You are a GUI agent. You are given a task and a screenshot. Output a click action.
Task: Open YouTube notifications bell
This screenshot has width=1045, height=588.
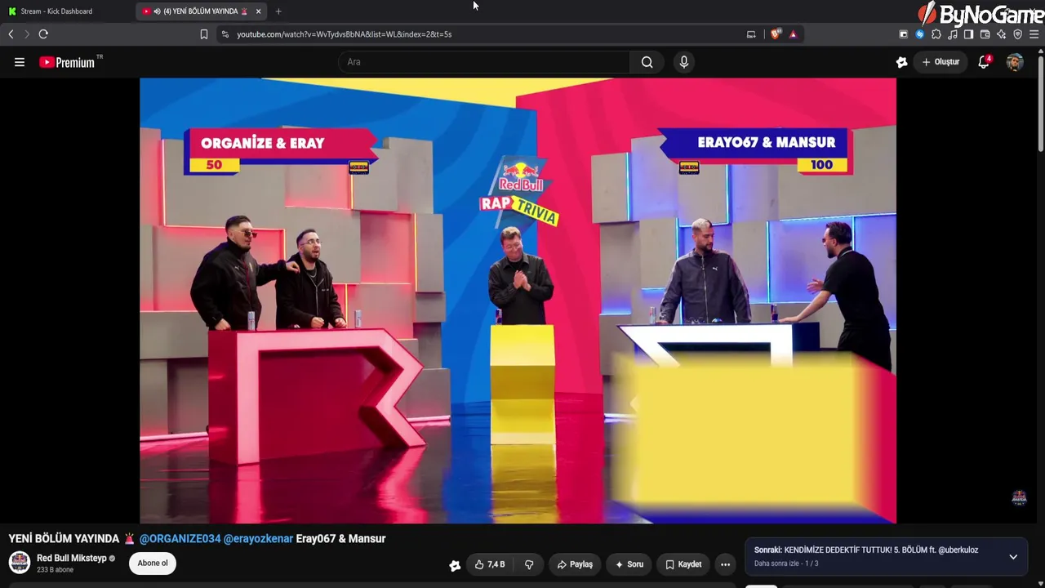coord(984,62)
